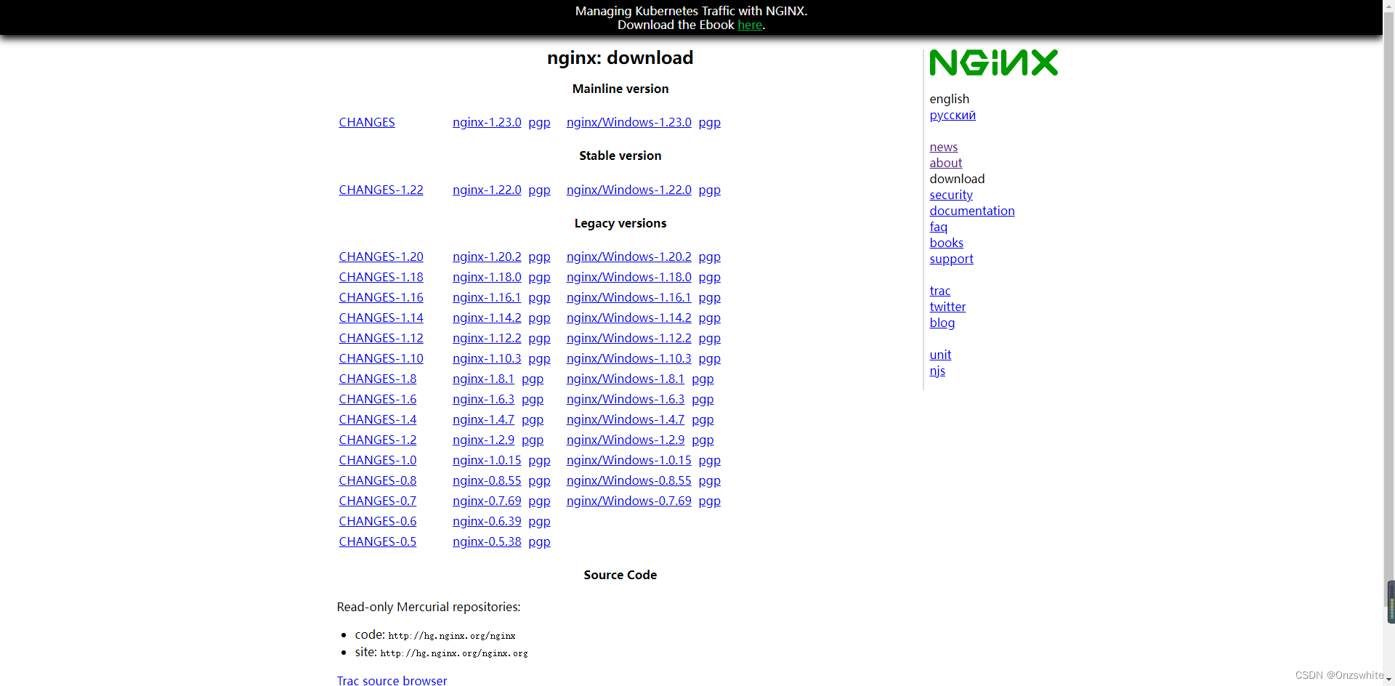This screenshot has height=686, width=1395.
Task: Download nginx-1.12.2
Action: [487, 338]
